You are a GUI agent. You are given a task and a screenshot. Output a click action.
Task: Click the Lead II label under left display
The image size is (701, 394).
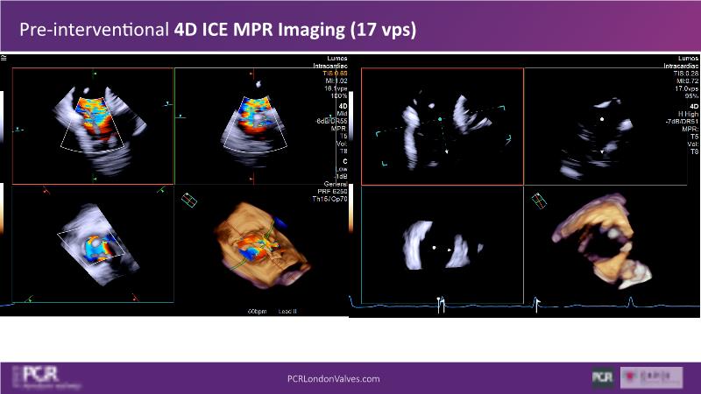[288, 311]
